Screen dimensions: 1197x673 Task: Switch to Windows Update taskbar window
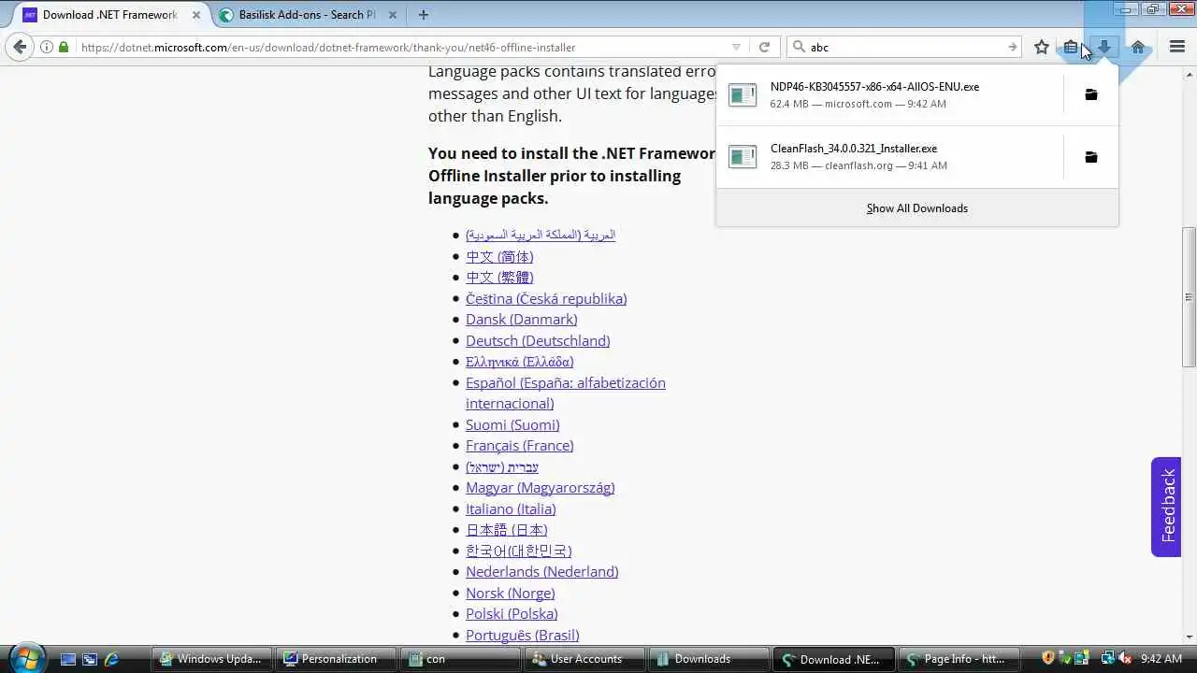pos(211,659)
